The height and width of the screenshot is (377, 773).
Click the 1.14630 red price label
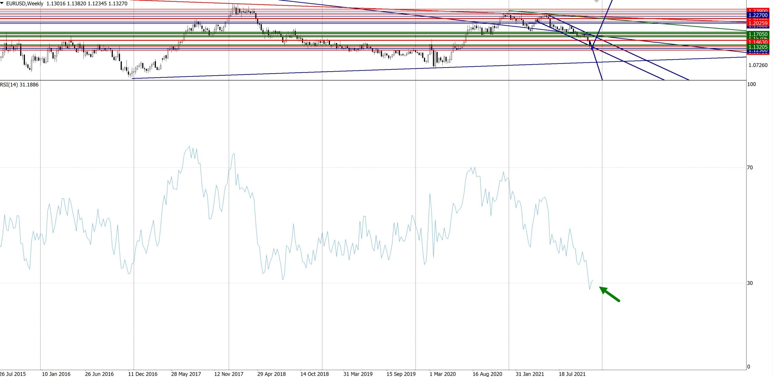click(758, 42)
